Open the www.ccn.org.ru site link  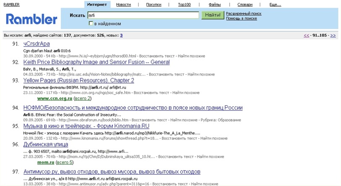click(x=55, y=98)
